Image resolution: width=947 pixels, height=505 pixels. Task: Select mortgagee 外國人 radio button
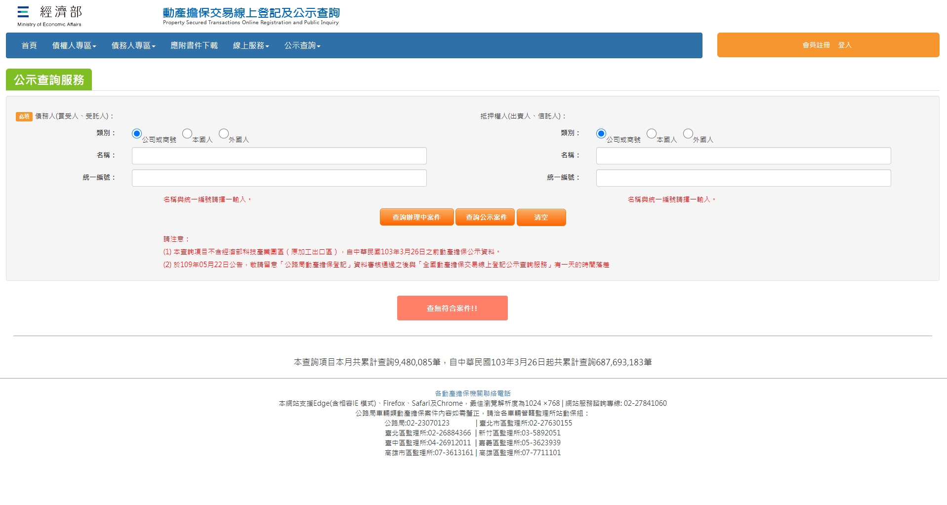coord(688,134)
